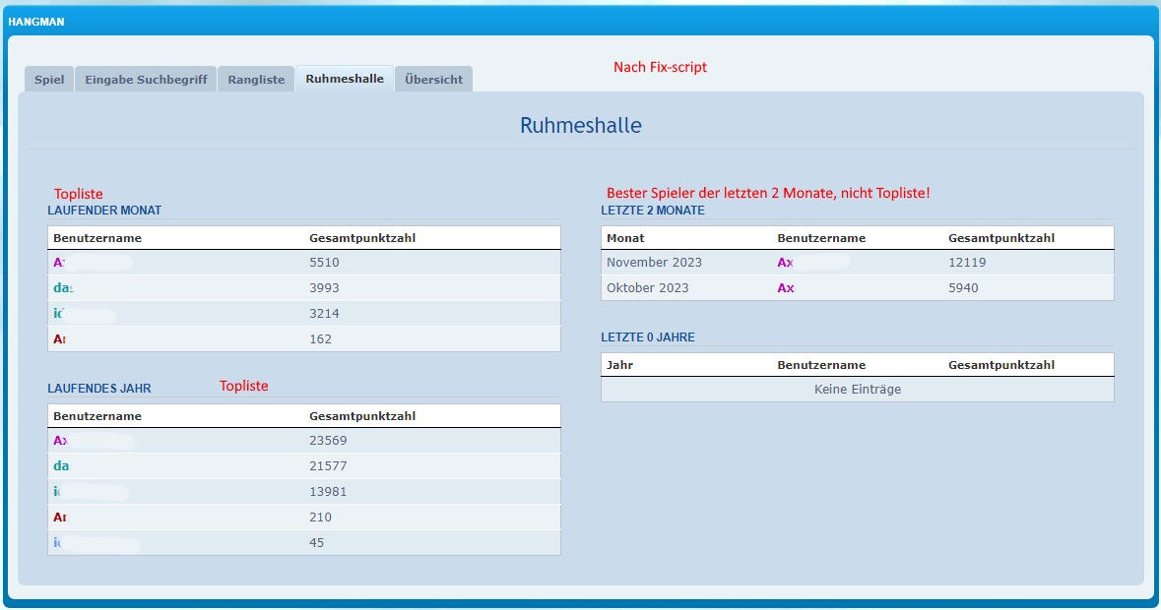Open profile of player with 3214 points

point(59,314)
